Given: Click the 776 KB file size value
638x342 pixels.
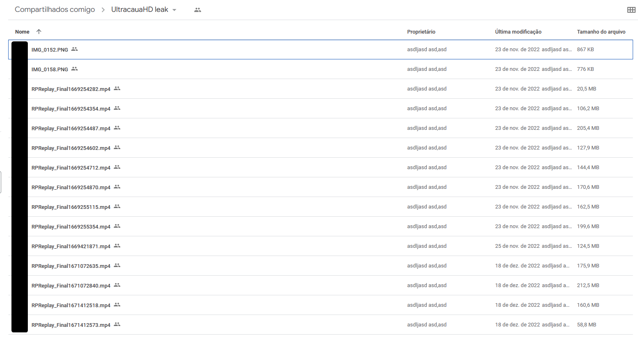Looking at the screenshot, I should click(x=585, y=69).
